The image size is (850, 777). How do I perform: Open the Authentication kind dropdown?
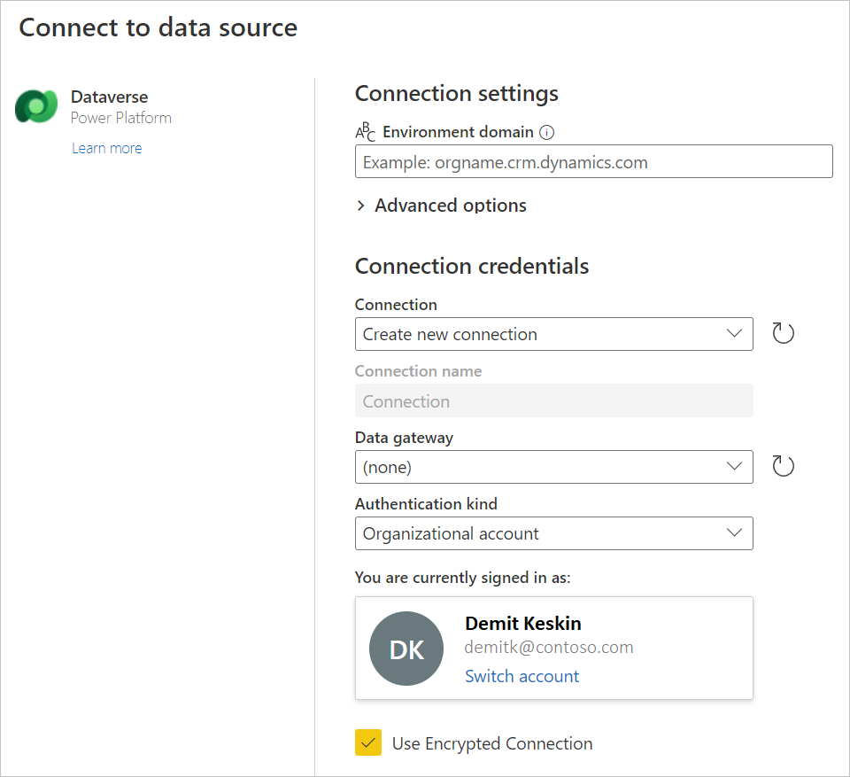[x=553, y=533]
